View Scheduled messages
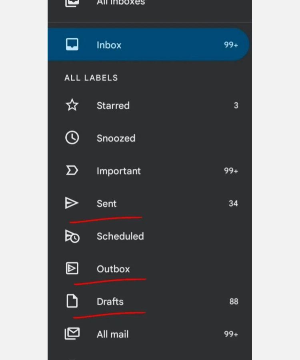Viewport: 300px width, 360px height. point(150,236)
